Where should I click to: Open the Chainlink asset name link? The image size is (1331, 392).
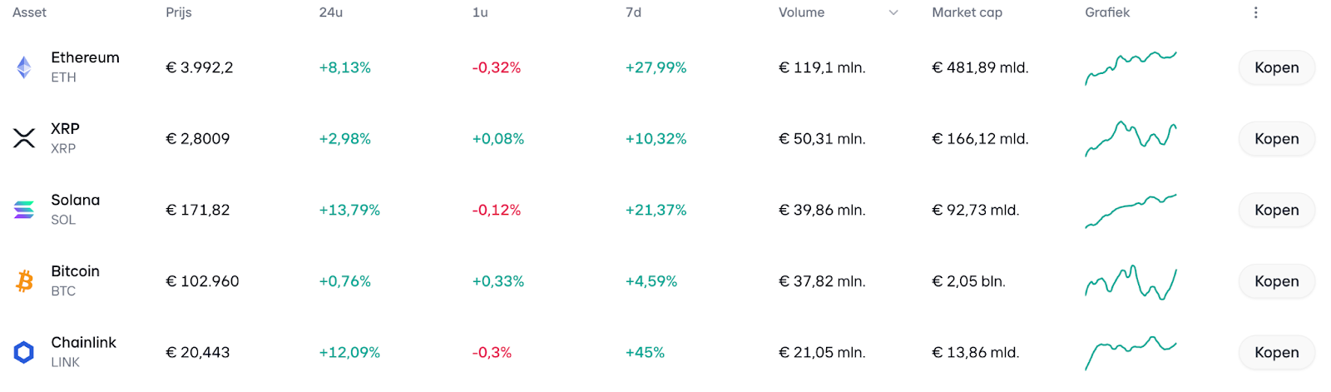tap(83, 342)
